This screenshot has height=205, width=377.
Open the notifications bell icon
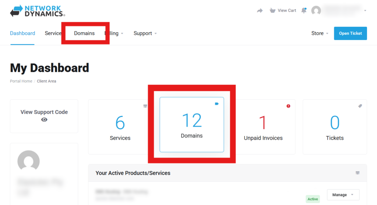pyautogui.click(x=304, y=10)
